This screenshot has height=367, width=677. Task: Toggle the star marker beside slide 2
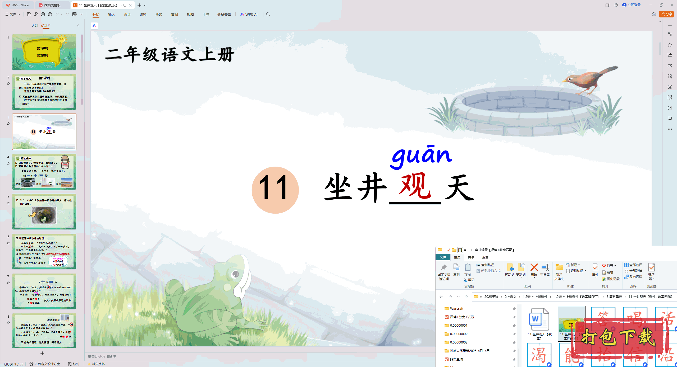tap(8, 84)
